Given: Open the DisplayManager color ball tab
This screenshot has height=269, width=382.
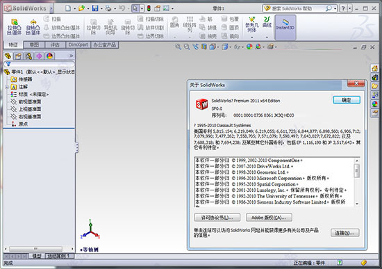Looking at the screenshot, I should (50, 56).
